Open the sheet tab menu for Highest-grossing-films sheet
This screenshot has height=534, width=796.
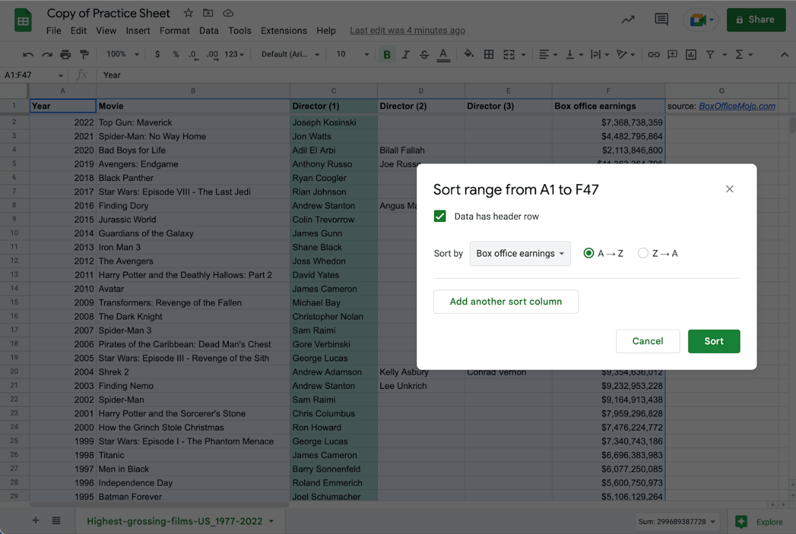coord(271,521)
